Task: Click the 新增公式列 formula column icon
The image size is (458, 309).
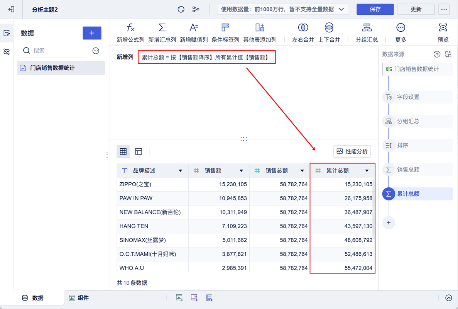Action: point(130,28)
